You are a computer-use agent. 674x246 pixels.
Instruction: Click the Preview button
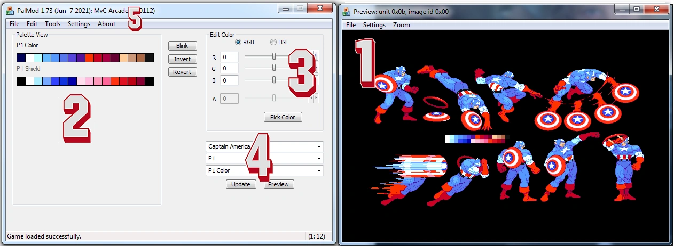point(278,184)
